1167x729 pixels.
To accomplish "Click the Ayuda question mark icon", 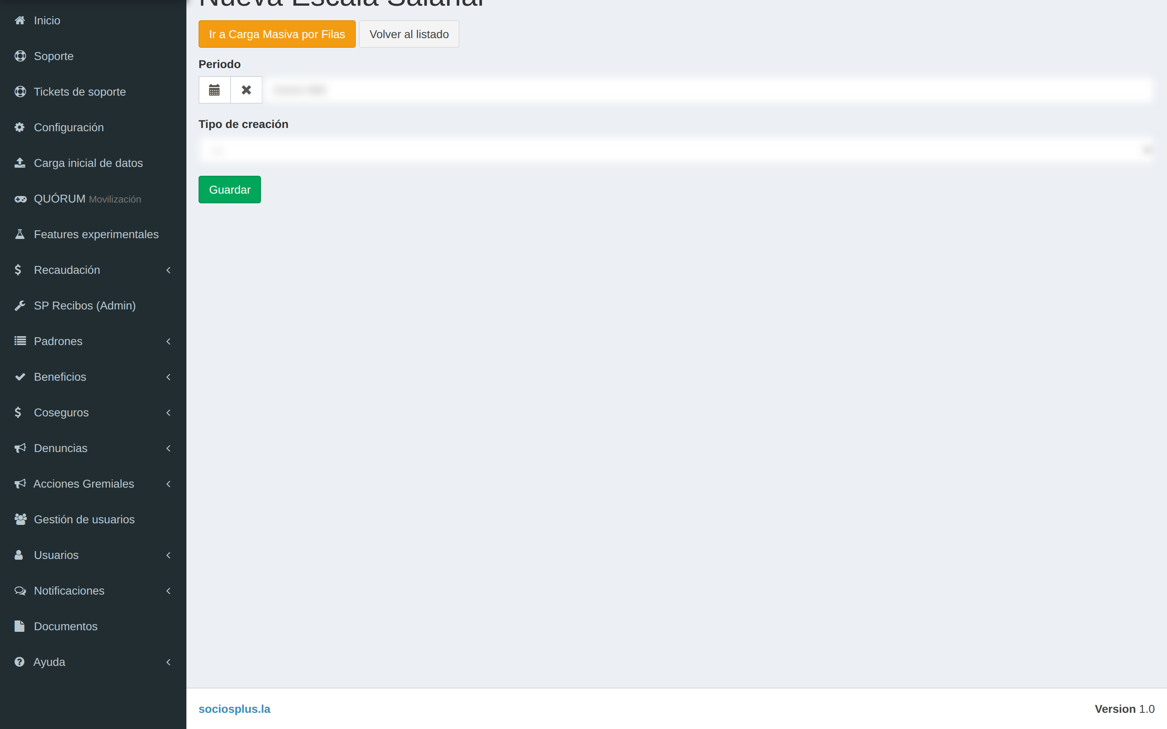I will pyautogui.click(x=19, y=662).
